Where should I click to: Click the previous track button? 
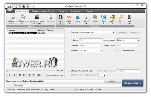[x=20, y=75]
